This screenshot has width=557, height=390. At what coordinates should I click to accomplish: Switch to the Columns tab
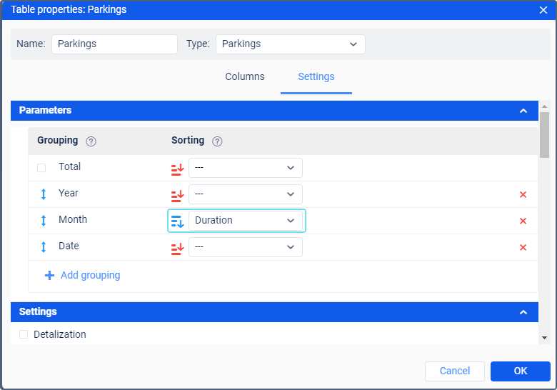[245, 76]
